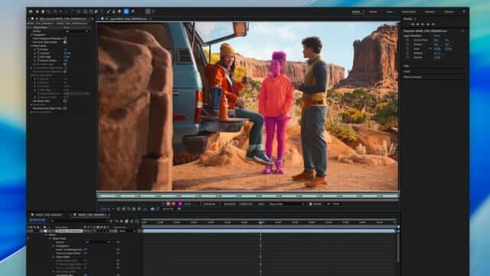Switch to Small Screen workspace
This screenshot has height=276, width=490.
tap(409, 11)
